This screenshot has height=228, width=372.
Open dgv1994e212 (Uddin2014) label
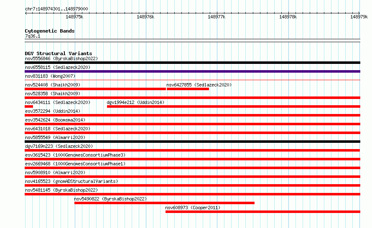(x=135, y=102)
